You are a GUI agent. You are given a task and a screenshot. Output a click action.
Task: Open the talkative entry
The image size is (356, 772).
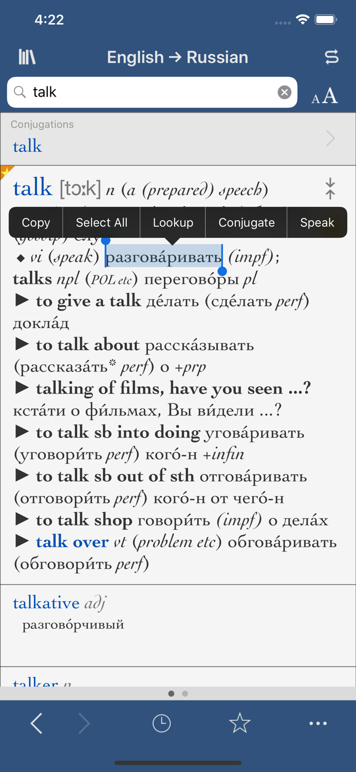[46, 603]
